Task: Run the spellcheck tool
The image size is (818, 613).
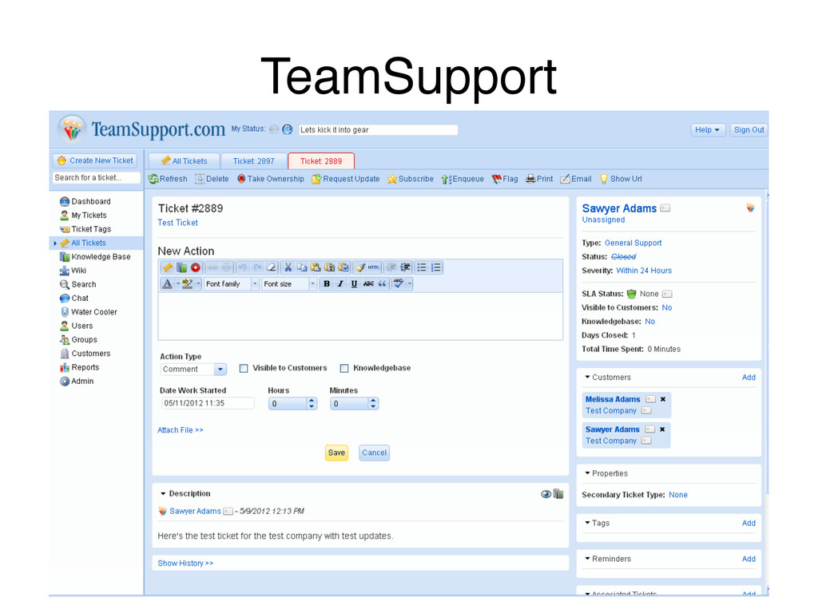Action: coord(399,283)
